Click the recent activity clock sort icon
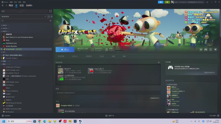Screen dimensions: 221x124 [49, 17]
